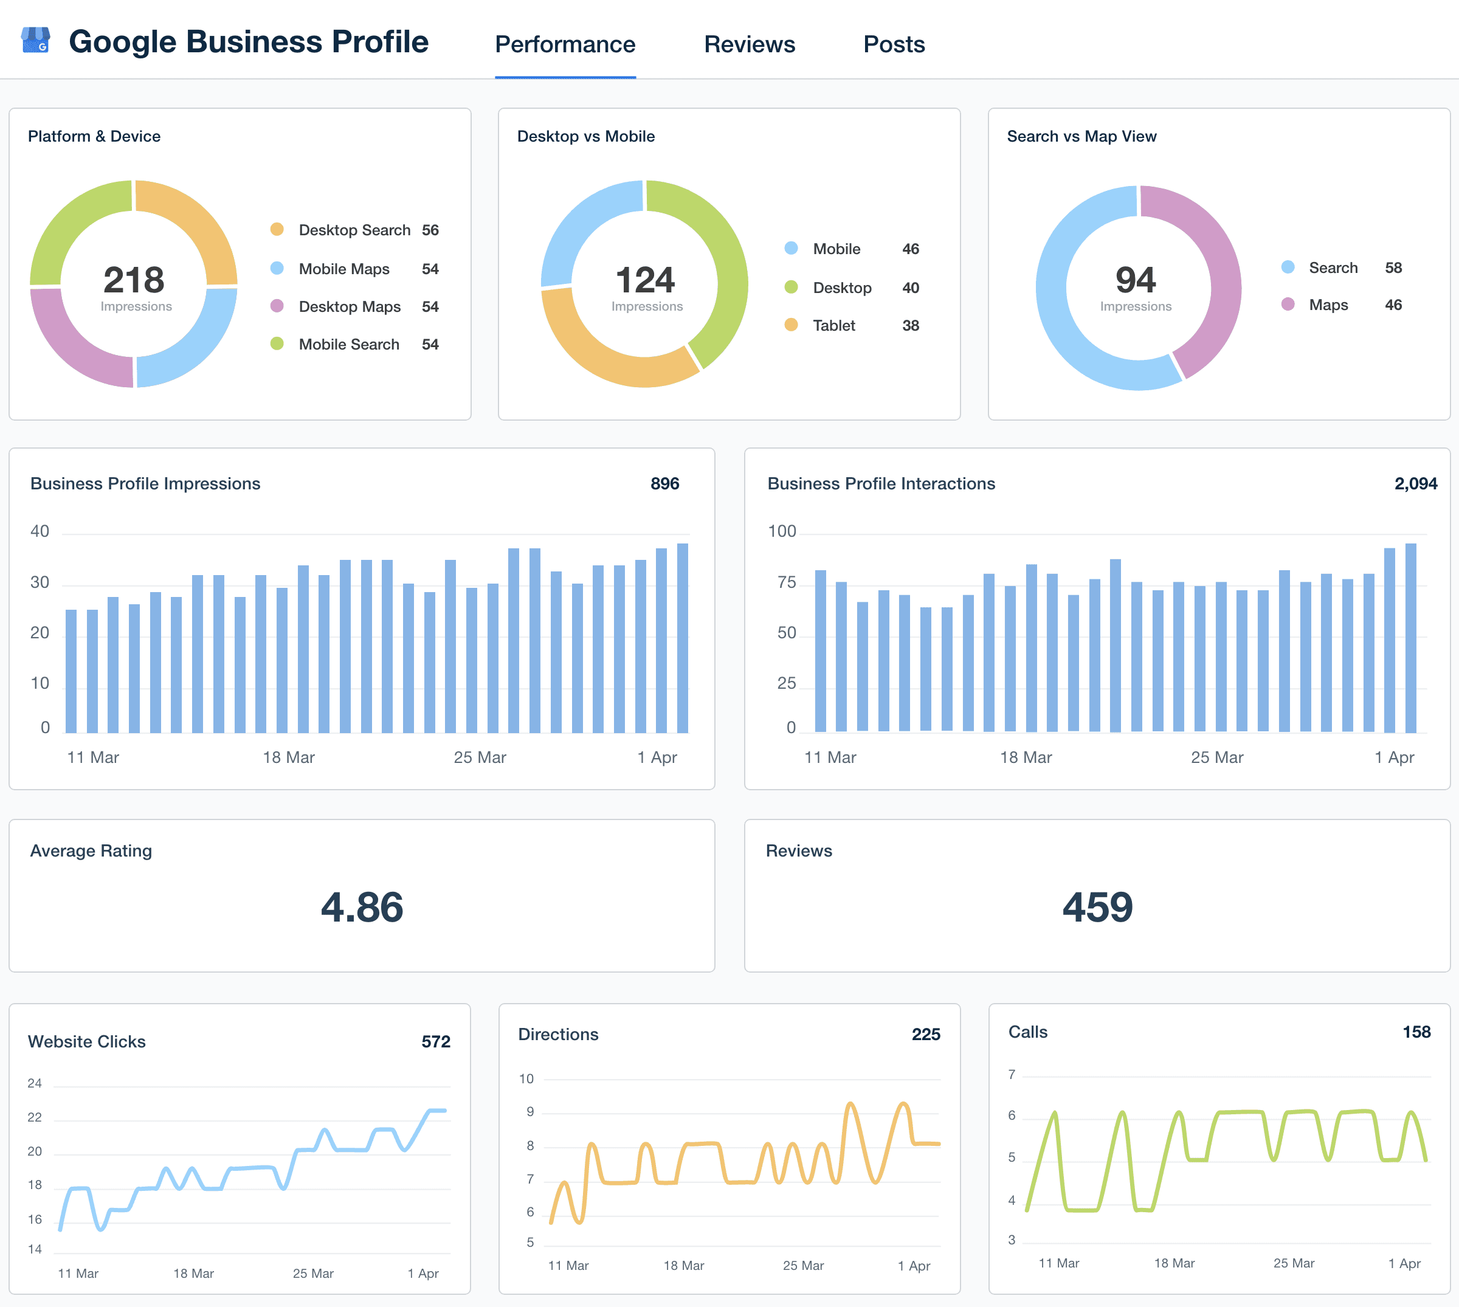Switch to the Reviews tab
Image resolution: width=1459 pixels, height=1307 pixels.
click(x=749, y=44)
